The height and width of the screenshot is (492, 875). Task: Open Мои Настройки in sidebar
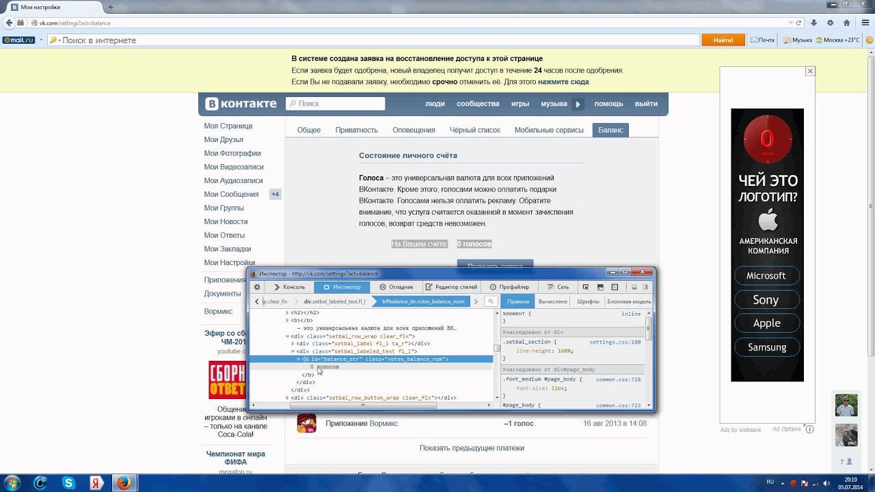click(229, 262)
